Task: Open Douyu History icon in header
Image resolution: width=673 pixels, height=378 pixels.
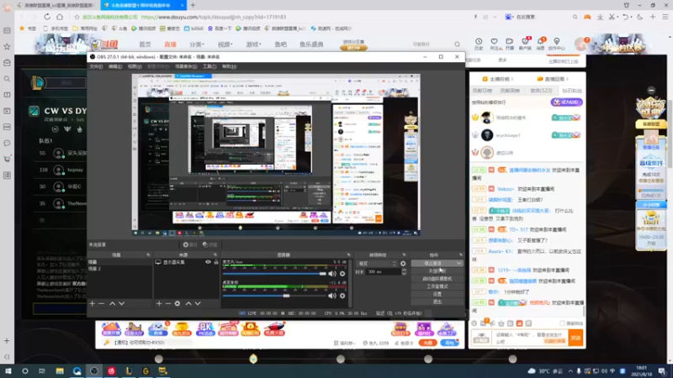Action: [x=479, y=44]
